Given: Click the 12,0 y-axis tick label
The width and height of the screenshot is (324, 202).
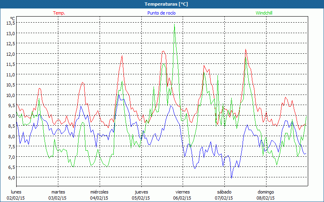Looking at the screenshot, I should tap(11, 54).
